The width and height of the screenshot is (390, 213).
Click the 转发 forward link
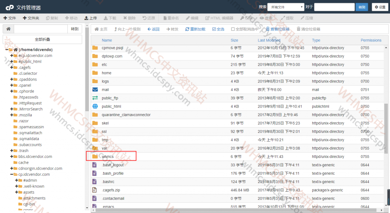[x=172, y=29]
